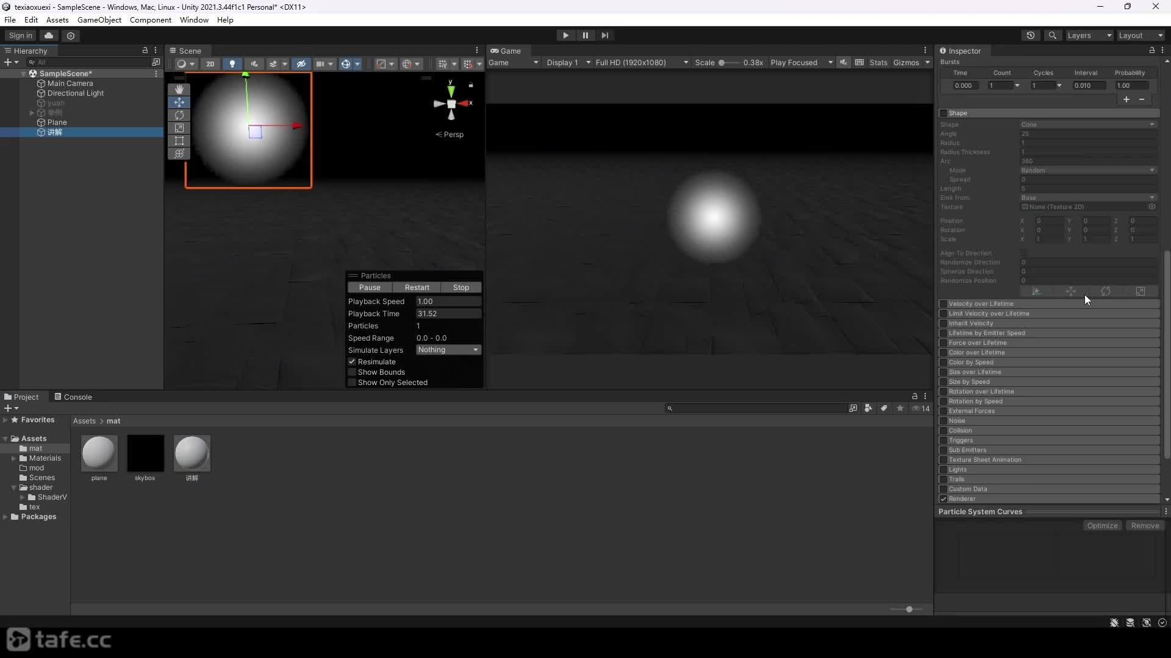Image resolution: width=1171 pixels, height=658 pixels.
Task: Toggle scene lighting bulb icon
Action: pyautogui.click(x=232, y=63)
